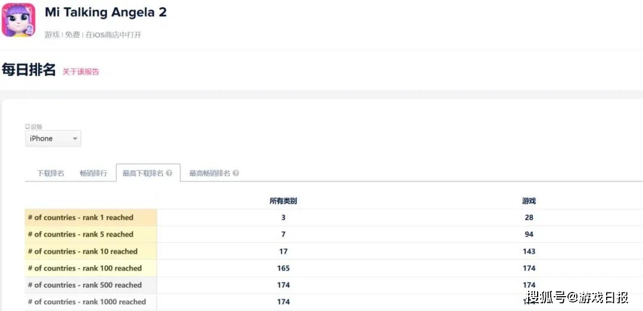Click the 游戏 column header in table

tap(529, 201)
